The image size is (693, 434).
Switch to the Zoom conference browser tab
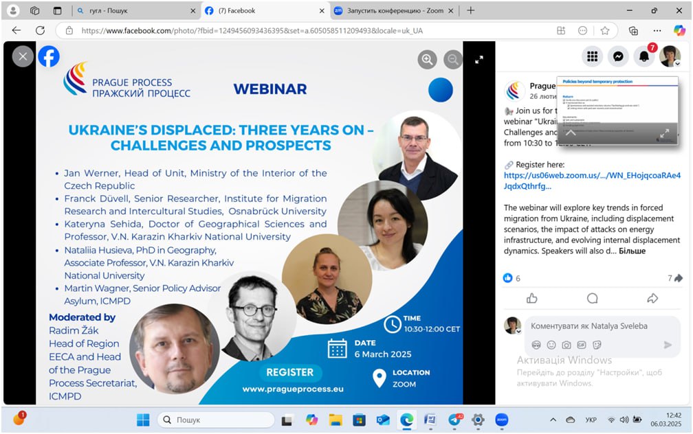pyautogui.click(x=388, y=10)
